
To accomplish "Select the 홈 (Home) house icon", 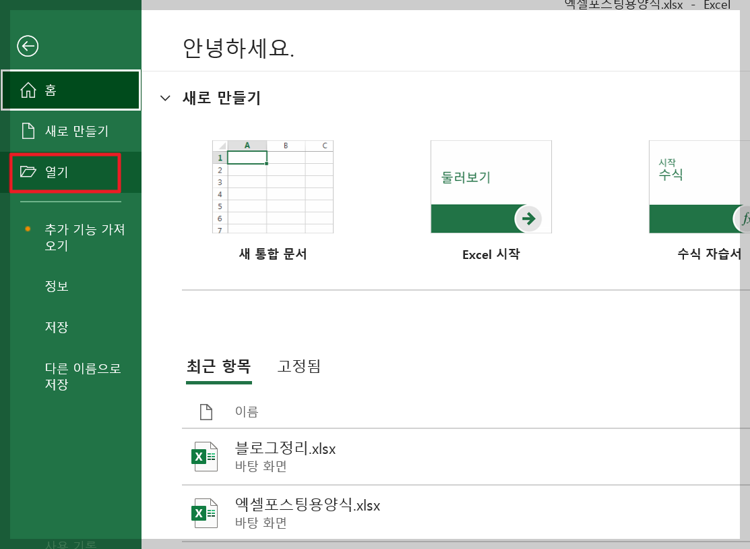I will (28, 90).
